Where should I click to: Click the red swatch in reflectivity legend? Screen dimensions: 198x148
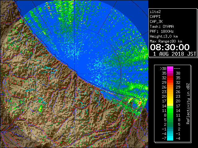pyautogui.click(x=170, y=78)
